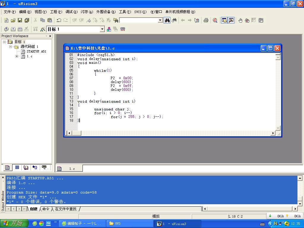This screenshot has height=228, width=304.
Task: Switch to 创建 output tab
Action: click(x=34, y=209)
